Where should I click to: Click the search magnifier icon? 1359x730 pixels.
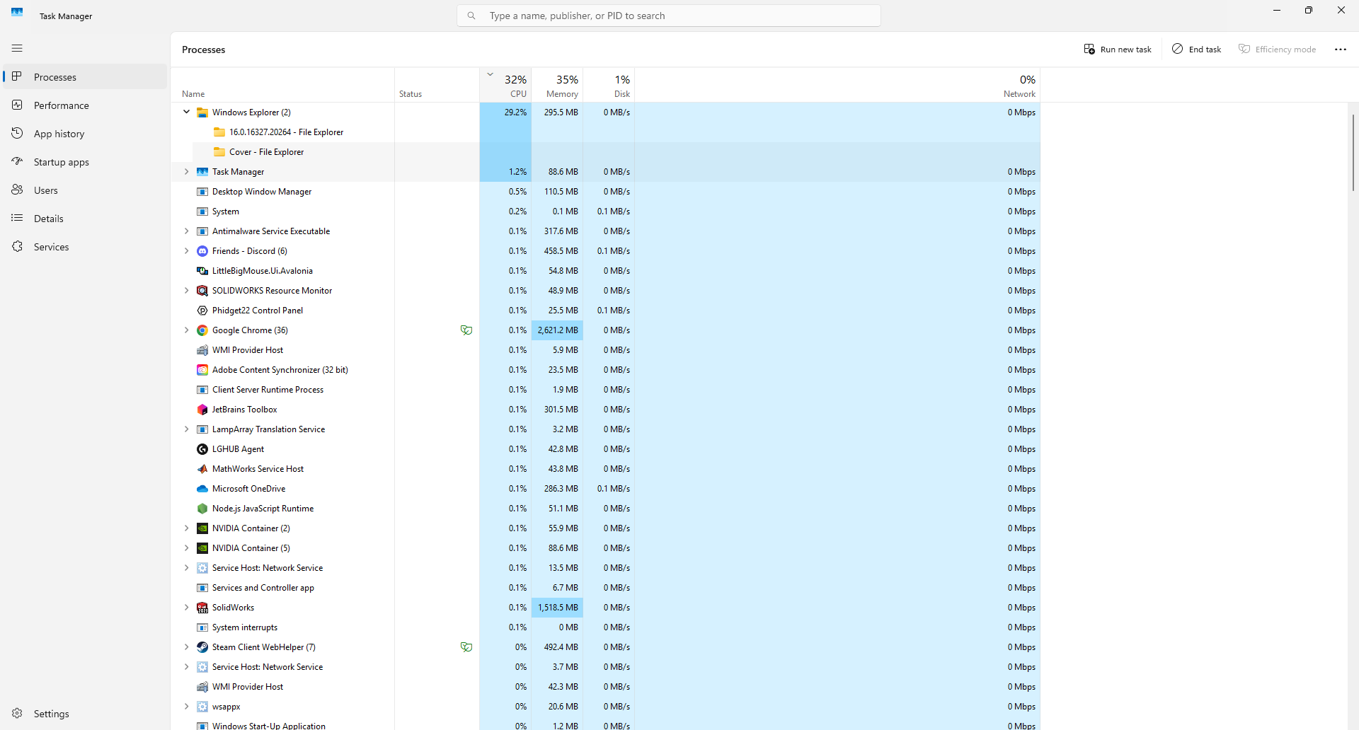coord(471,15)
